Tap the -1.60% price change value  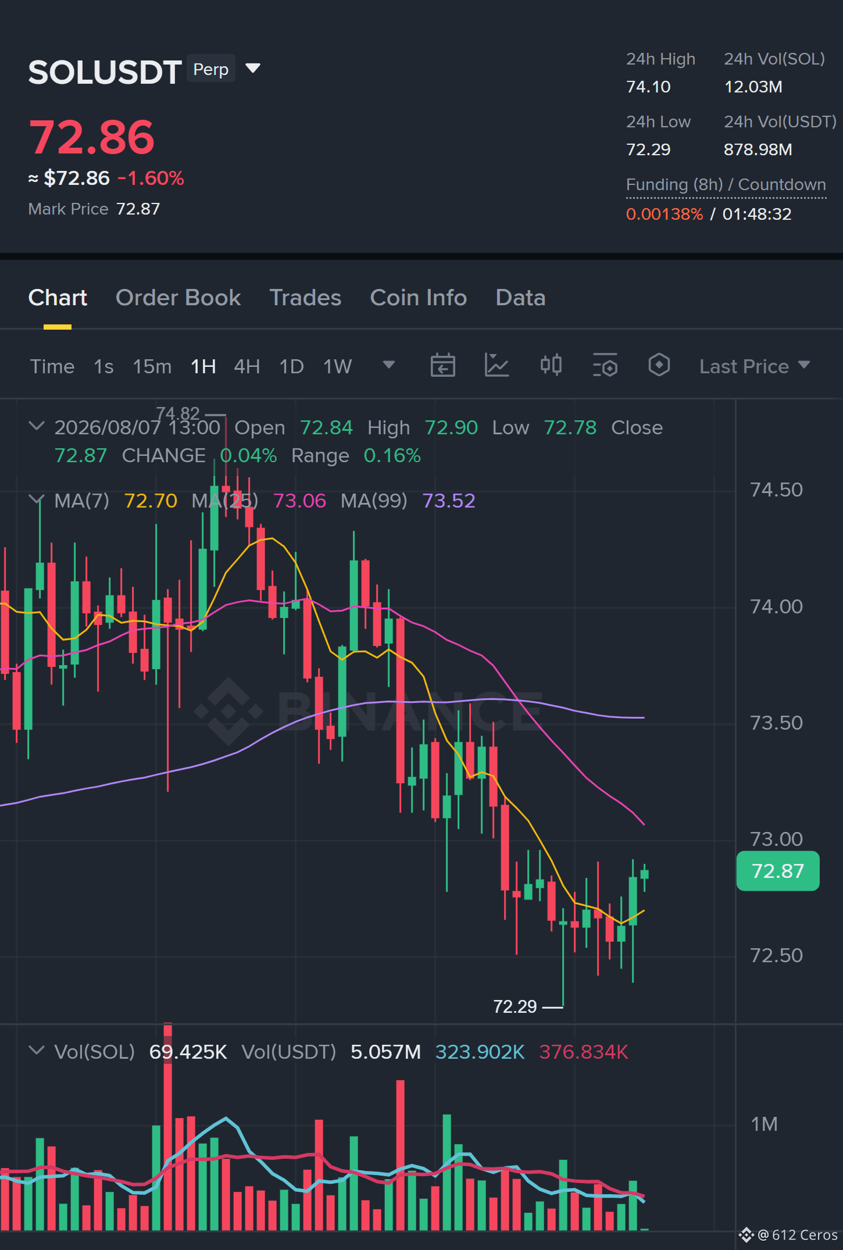151,178
